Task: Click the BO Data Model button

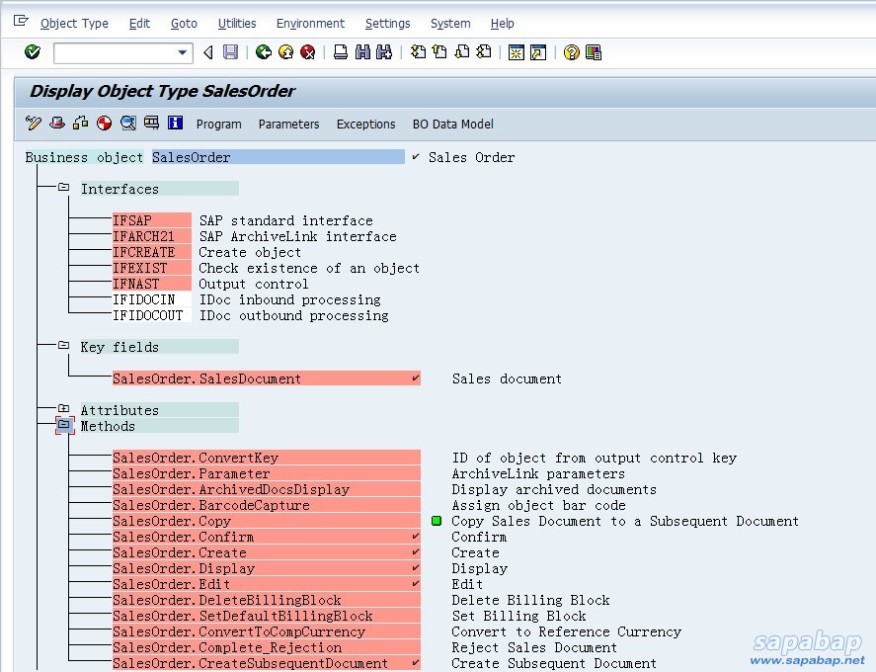Action: pyautogui.click(x=452, y=125)
